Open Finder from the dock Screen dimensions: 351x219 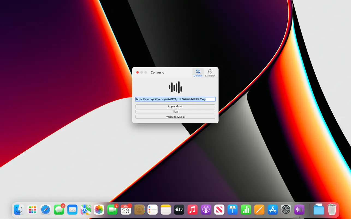point(19,210)
